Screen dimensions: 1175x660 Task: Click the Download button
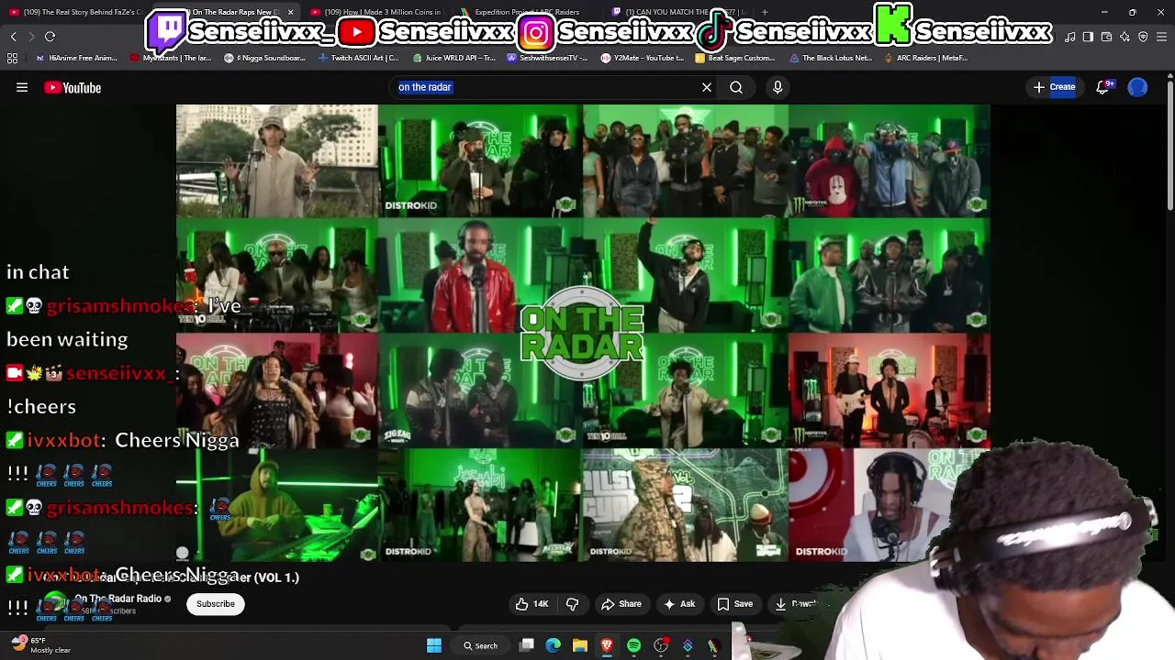[x=797, y=604]
